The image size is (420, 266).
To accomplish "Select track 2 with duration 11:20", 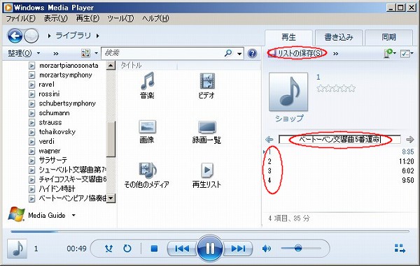I will point(339,161).
